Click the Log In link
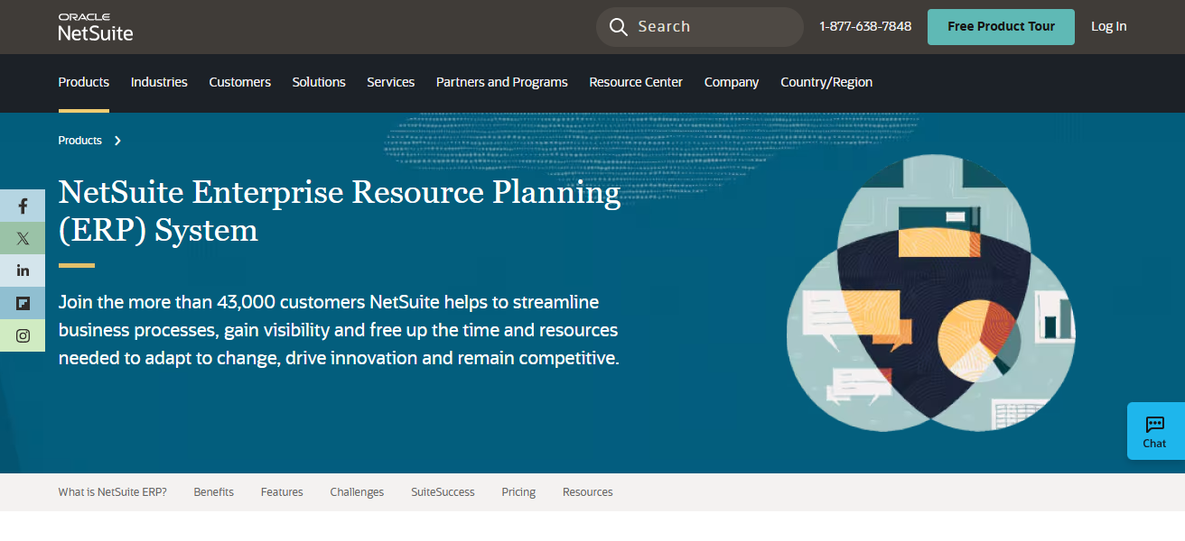1185x541 pixels. (x=1109, y=26)
